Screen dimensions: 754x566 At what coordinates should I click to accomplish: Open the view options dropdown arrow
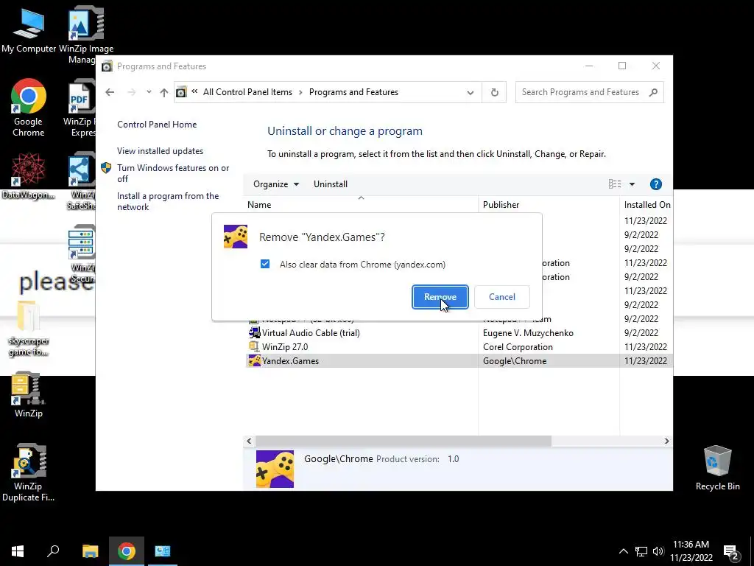point(632,184)
